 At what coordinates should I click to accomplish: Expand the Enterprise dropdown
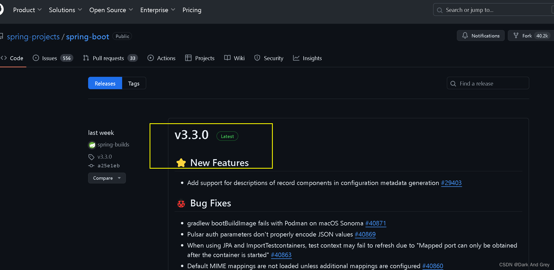pyautogui.click(x=158, y=10)
